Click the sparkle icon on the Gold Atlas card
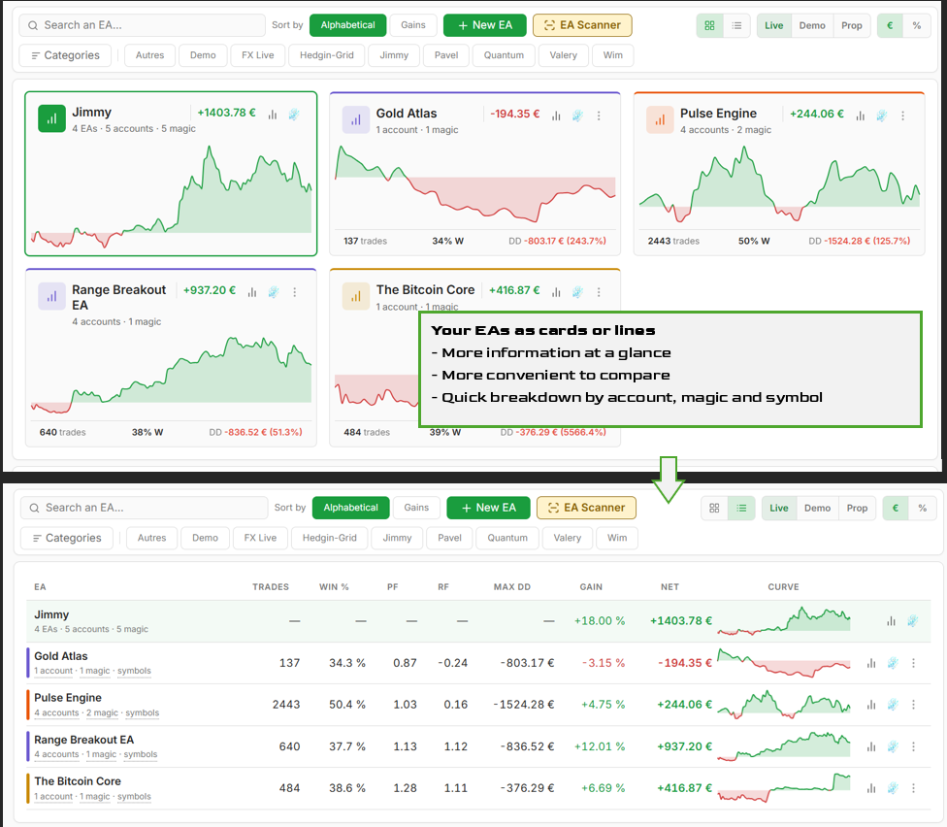 [578, 116]
